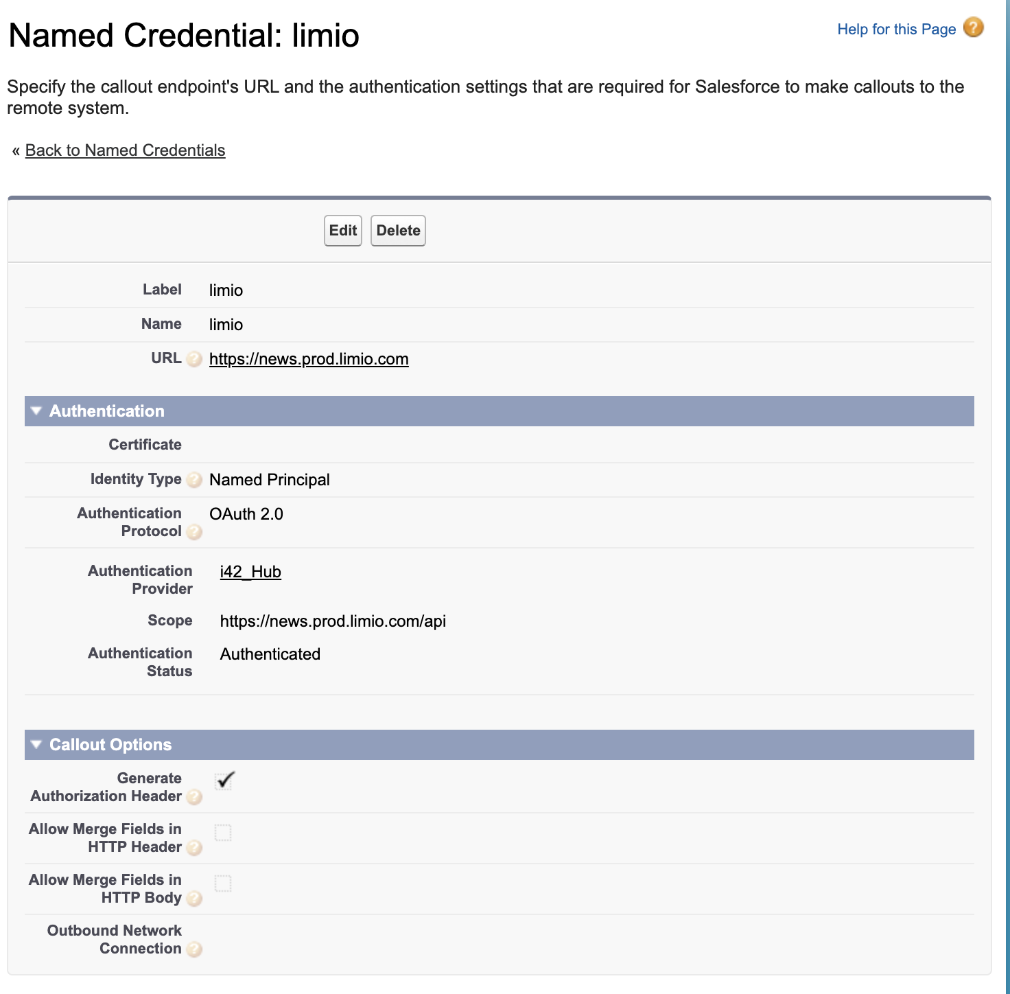Click the Name value limio
This screenshot has width=1010, height=994.
coord(226,325)
